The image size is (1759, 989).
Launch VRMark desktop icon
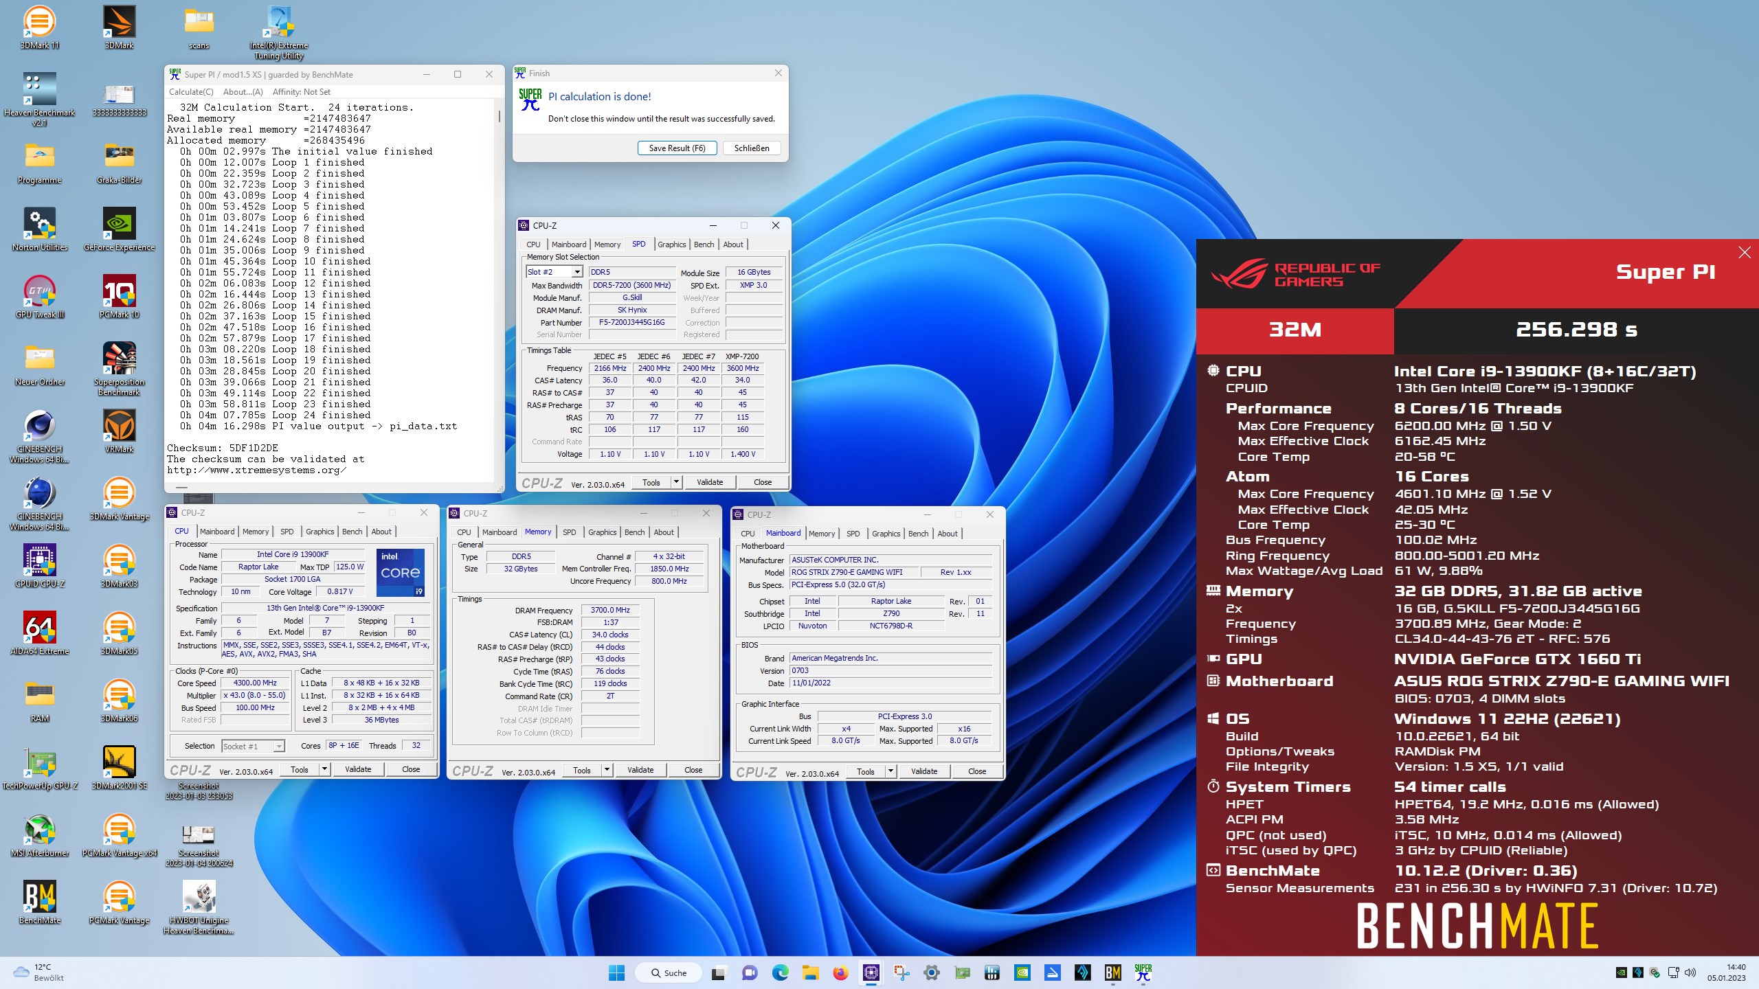point(119,431)
